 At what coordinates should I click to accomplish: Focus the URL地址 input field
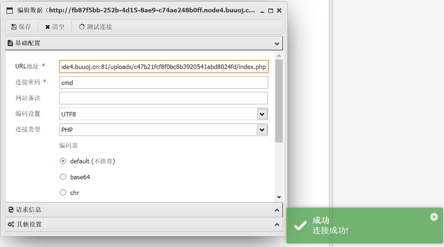pos(164,67)
